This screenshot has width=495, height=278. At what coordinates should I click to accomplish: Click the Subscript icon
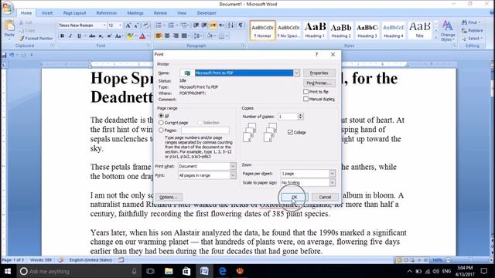101,36
